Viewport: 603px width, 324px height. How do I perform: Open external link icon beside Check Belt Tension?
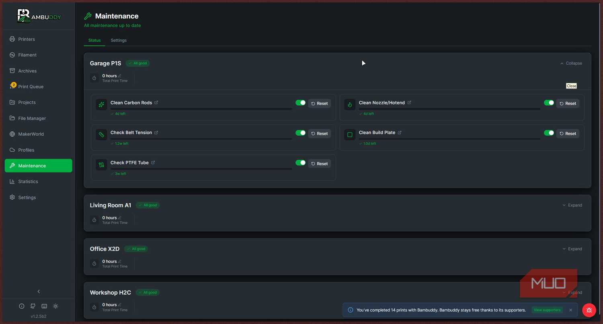coord(156,133)
